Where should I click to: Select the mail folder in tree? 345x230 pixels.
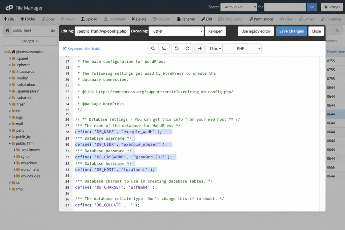tap(19, 124)
